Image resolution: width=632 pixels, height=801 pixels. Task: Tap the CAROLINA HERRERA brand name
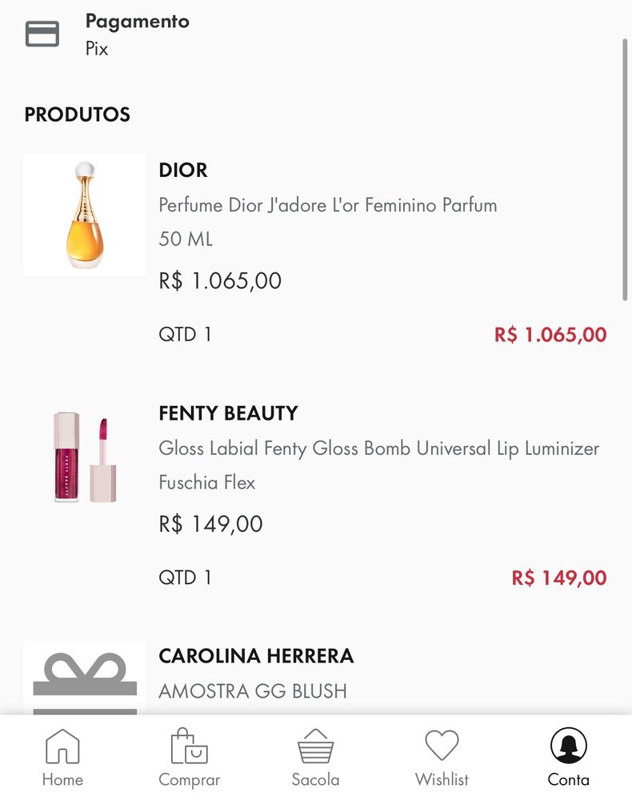tap(256, 656)
